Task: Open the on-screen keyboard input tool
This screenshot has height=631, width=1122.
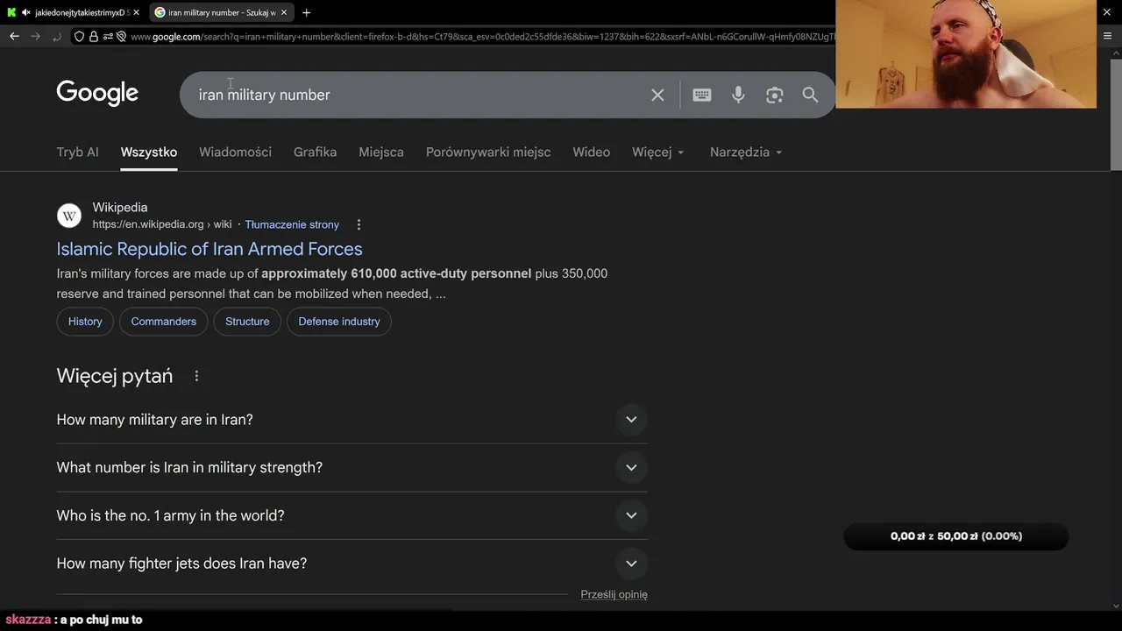Action: [702, 95]
